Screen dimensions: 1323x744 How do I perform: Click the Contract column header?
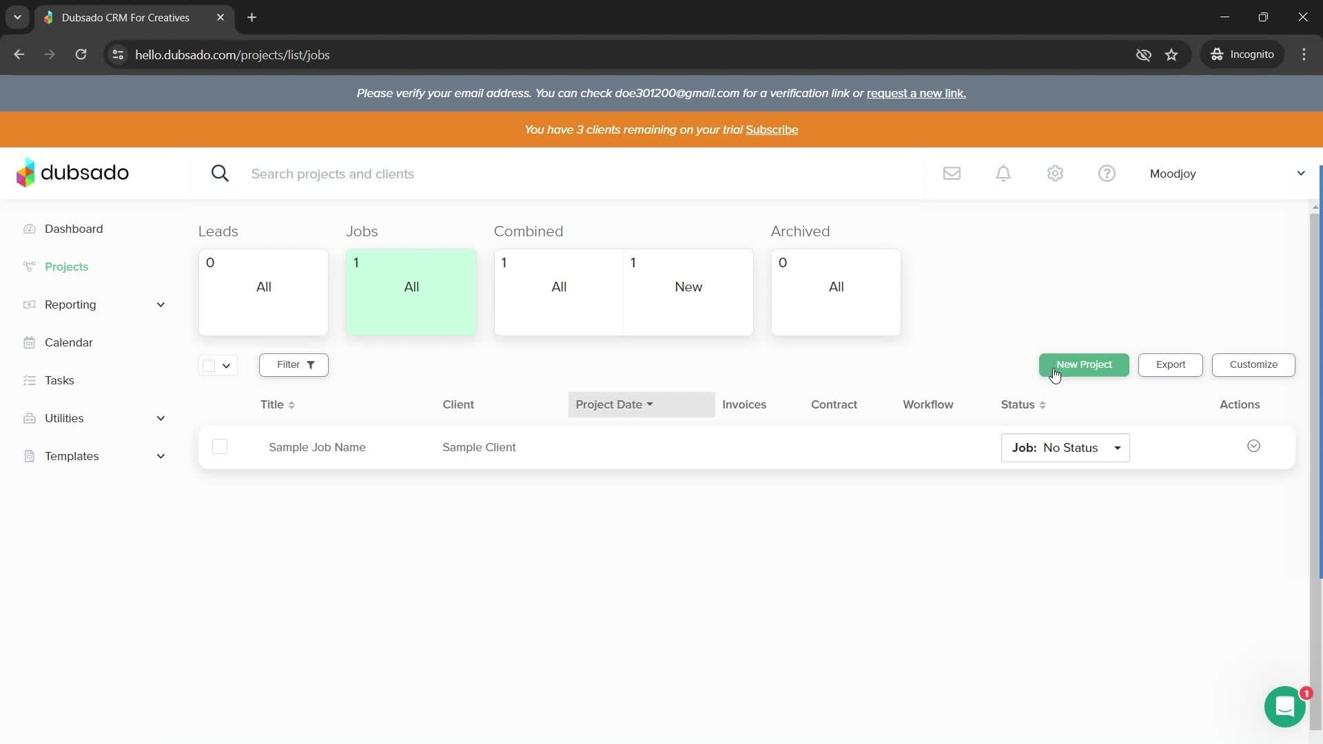coord(834,404)
